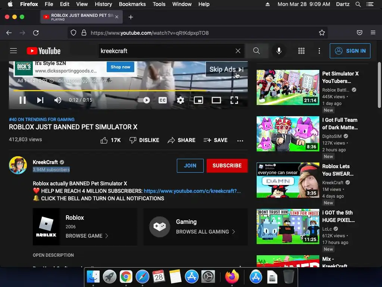
Task: Click the page vertical scrollbar
Action: coord(379,85)
